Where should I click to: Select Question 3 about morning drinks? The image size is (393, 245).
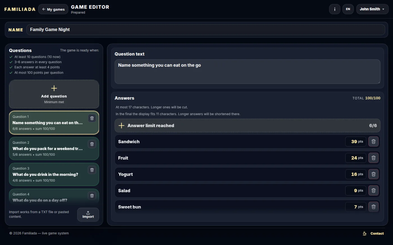tap(54, 174)
